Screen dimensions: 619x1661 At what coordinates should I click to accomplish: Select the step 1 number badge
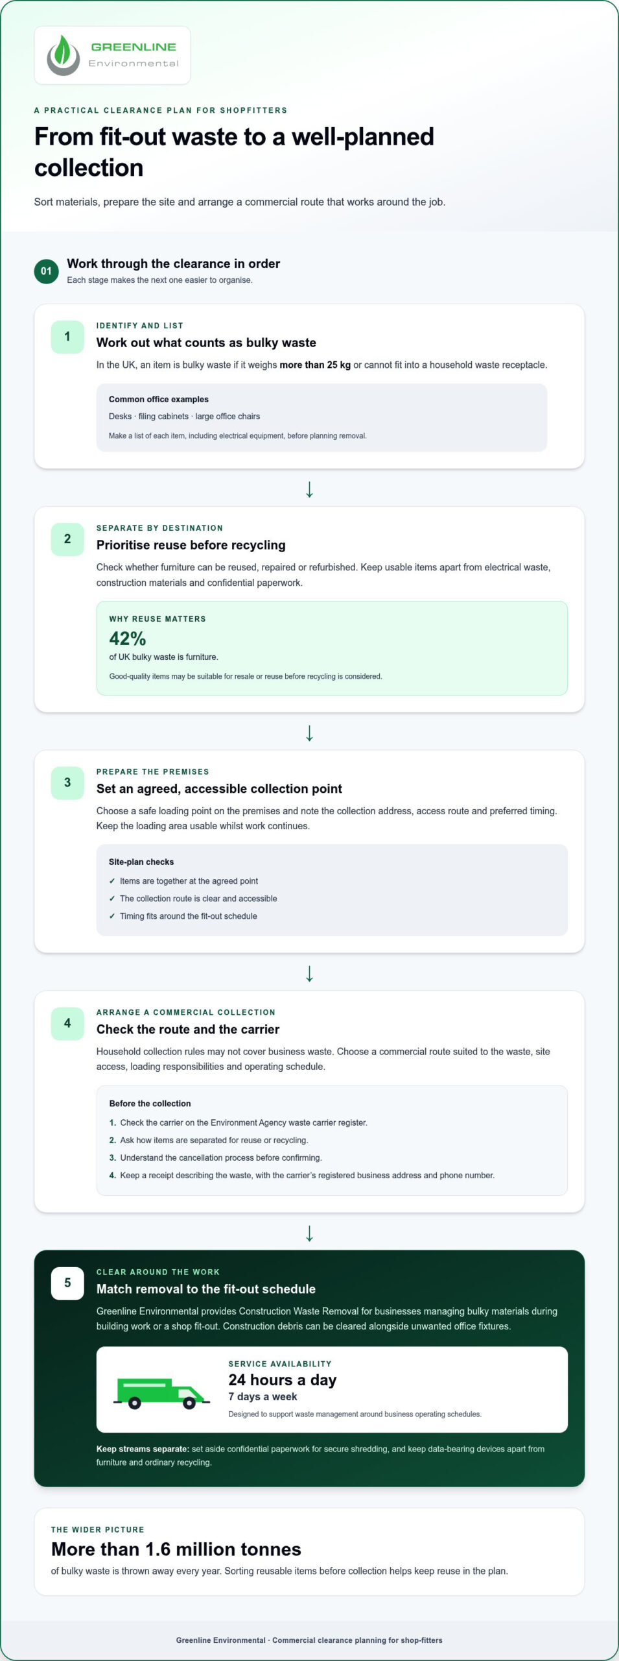[67, 337]
